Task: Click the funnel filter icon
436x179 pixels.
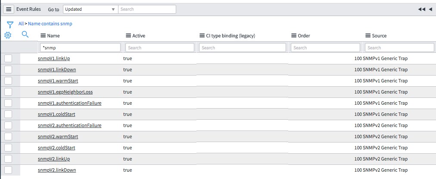Action: (x=10, y=24)
